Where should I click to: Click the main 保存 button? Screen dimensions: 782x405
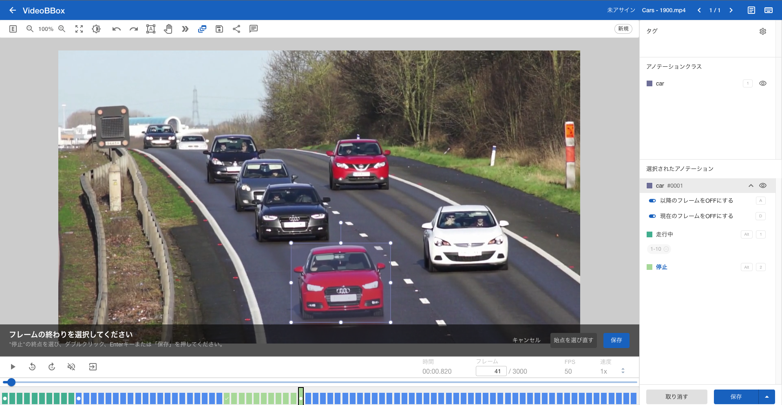(x=736, y=397)
